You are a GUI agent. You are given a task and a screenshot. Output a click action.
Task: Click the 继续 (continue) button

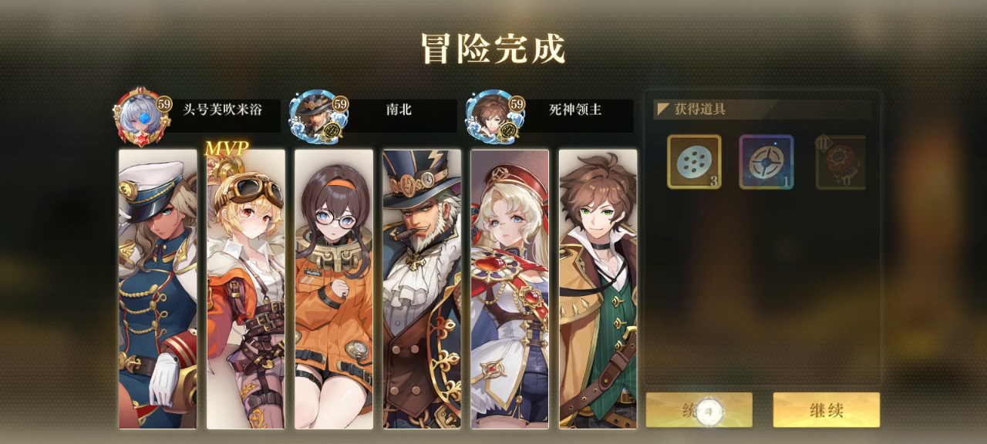[826, 410]
